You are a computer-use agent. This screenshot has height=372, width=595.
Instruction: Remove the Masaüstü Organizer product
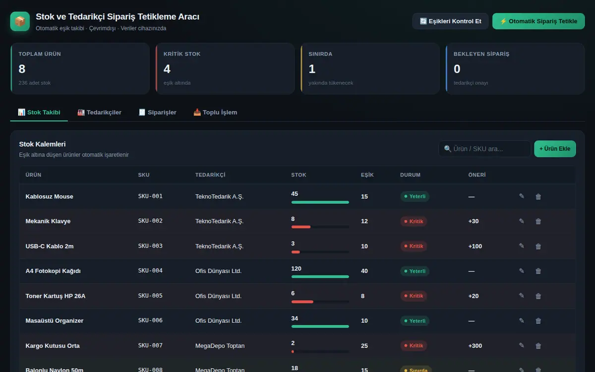[538, 321]
